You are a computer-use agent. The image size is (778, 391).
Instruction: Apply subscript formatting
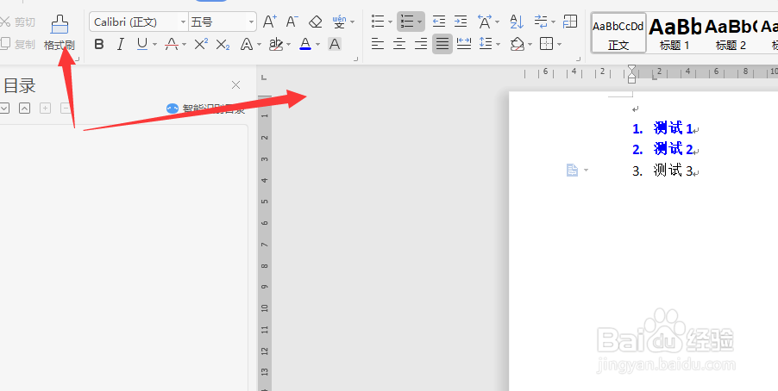coord(223,45)
